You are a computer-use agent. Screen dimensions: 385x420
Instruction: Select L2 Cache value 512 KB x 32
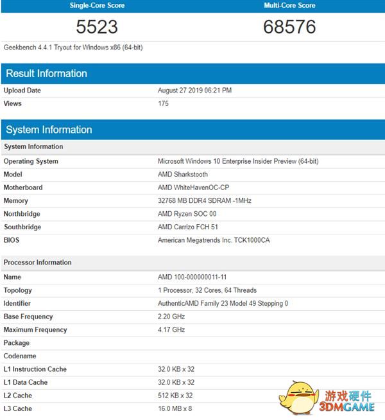point(175,396)
